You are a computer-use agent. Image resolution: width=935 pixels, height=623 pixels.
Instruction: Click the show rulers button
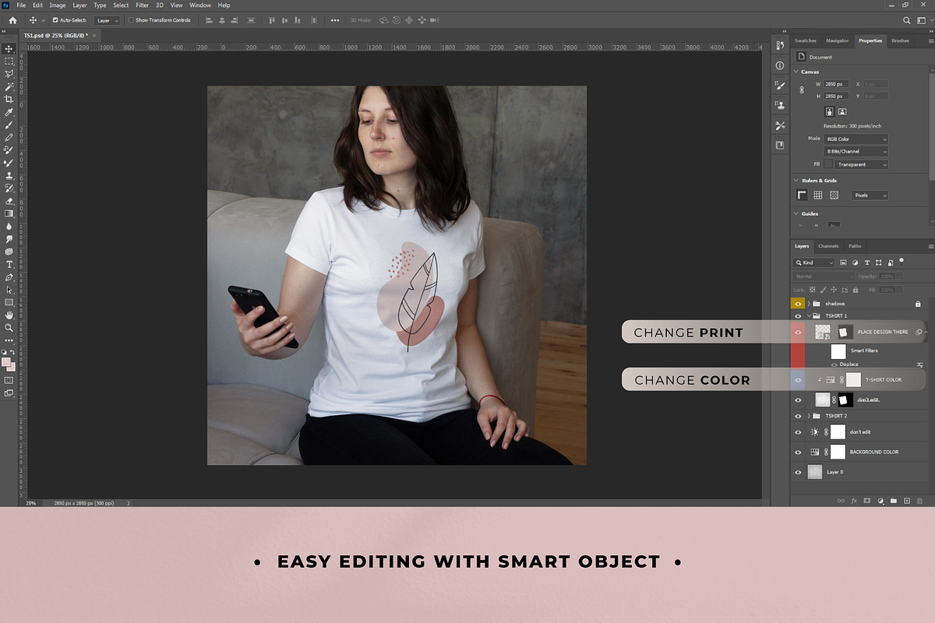802,195
